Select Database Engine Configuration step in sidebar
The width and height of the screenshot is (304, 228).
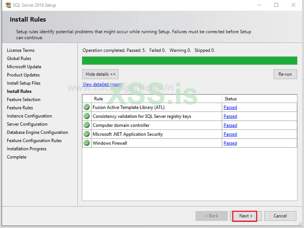[x=37, y=132]
